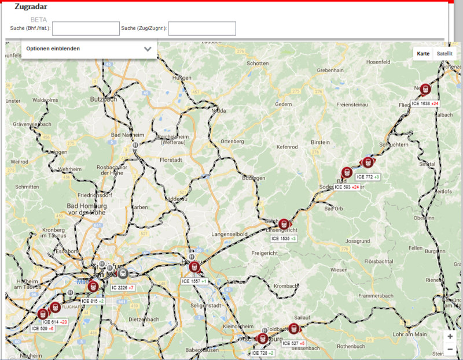This screenshot has width=463, height=360.
Task: Select the ICE 593 train marker
Action: pos(347,172)
